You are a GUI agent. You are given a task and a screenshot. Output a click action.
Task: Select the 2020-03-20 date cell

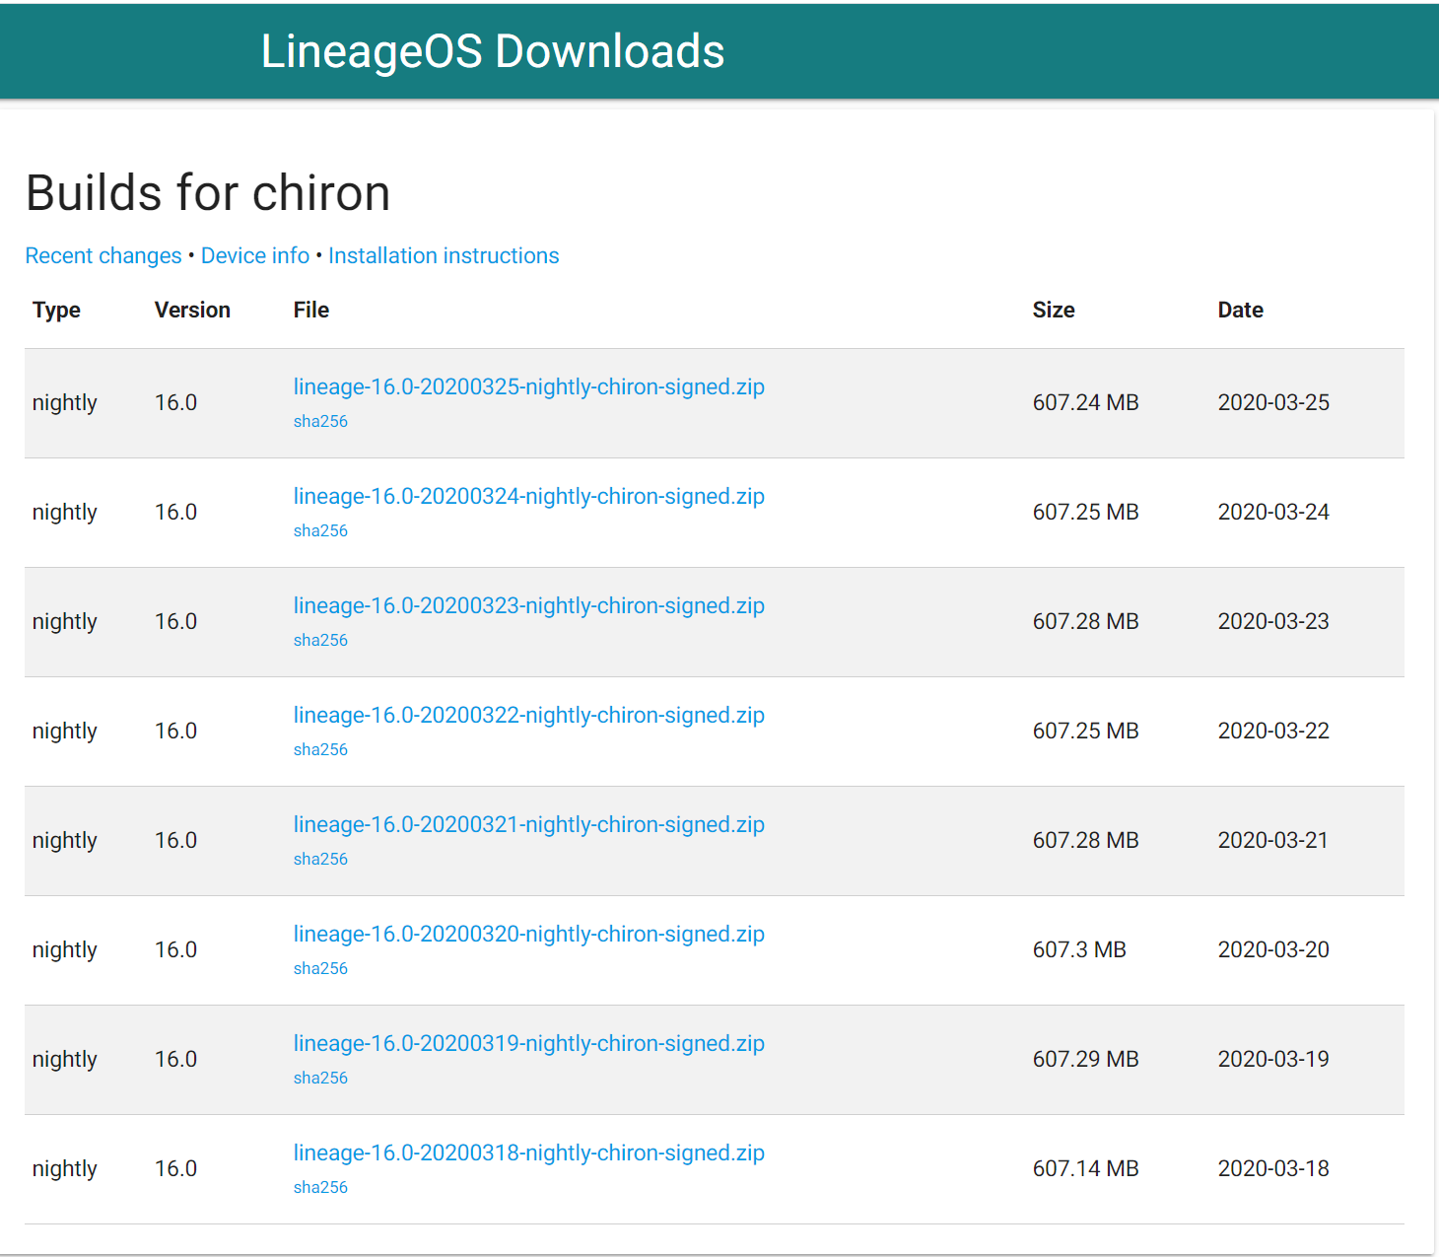(1273, 950)
